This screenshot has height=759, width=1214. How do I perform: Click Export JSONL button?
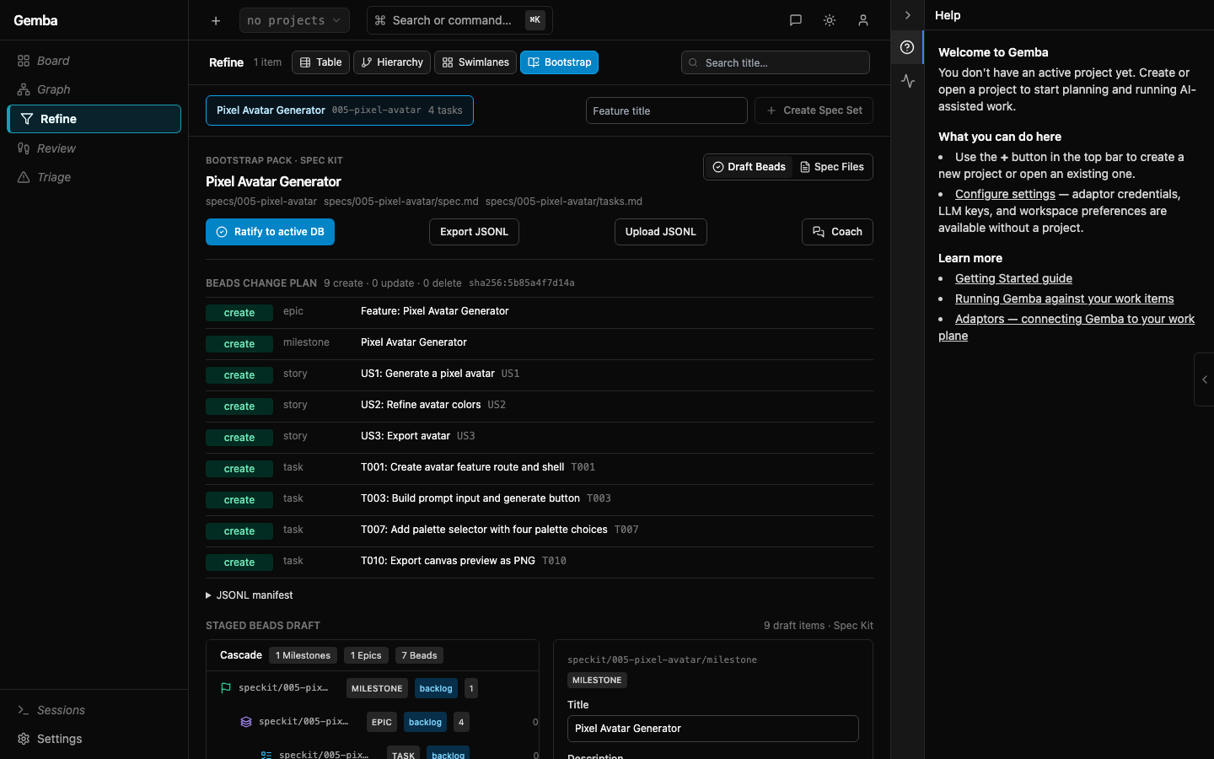click(x=474, y=232)
